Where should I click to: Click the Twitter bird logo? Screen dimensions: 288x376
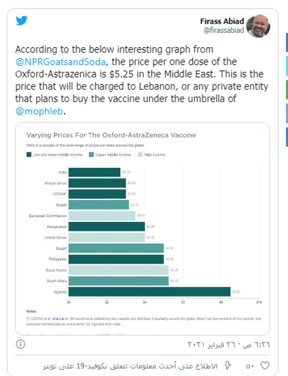pyautogui.click(x=22, y=21)
